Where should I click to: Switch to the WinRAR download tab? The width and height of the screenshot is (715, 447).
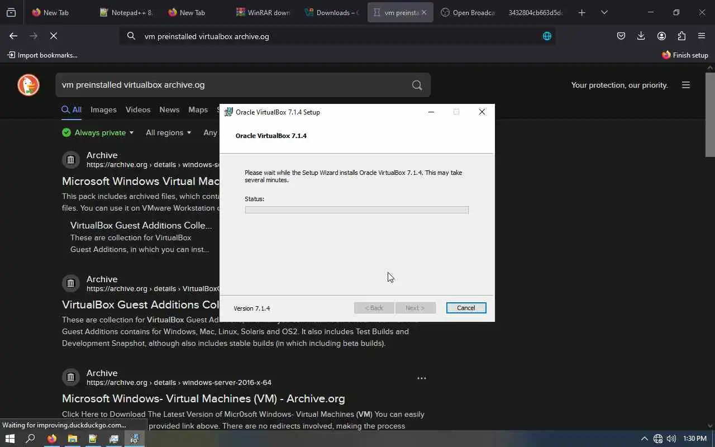point(263,12)
